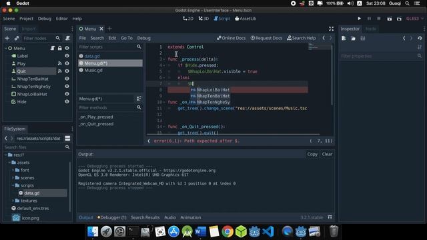Instance a scene as node link icon
This screenshot has width=427, height=240.
[17, 39]
